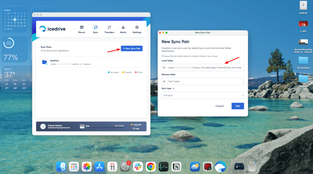The height and width of the screenshot is (174, 313).
Task: Click the storage usage progress bar
Action: (x=105, y=128)
